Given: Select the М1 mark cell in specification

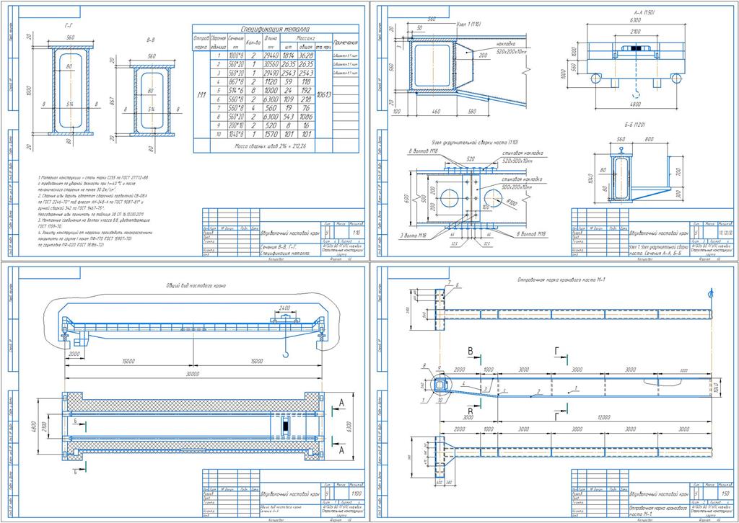Looking at the screenshot, I should click(201, 95).
